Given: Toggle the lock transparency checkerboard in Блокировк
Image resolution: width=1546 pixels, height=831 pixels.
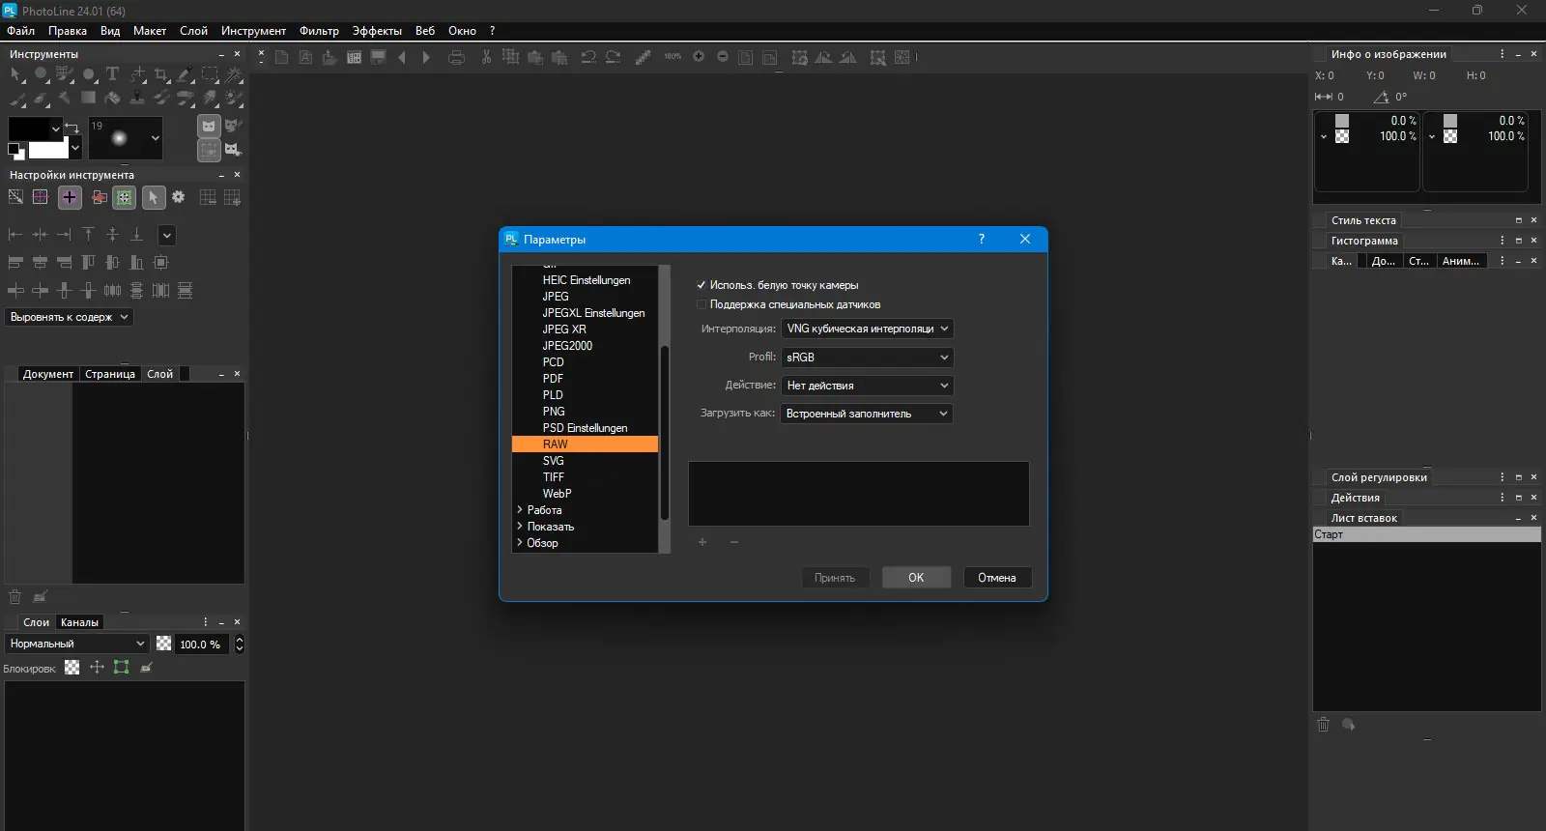Looking at the screenshot, I should tap(72, 667).
